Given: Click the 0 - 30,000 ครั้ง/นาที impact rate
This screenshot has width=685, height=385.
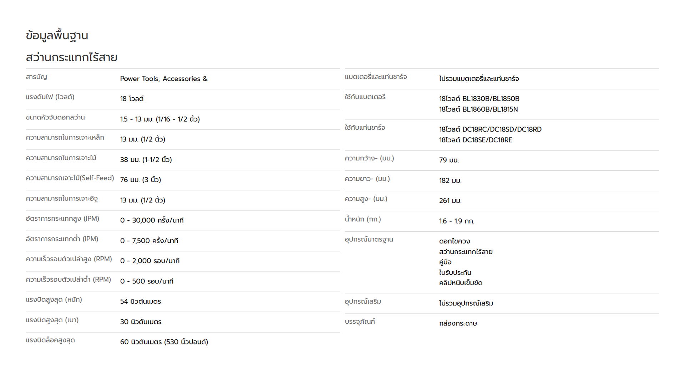Looking at the screenshot, I should (x=152, y=220).
